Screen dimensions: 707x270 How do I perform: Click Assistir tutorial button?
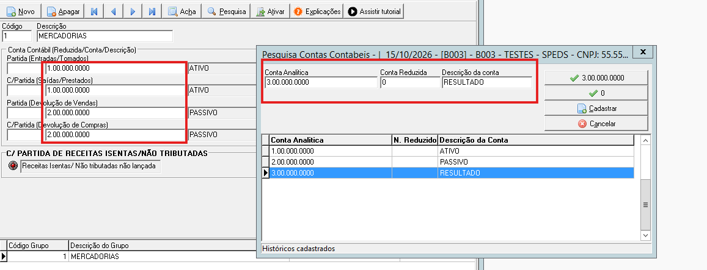[374, 11]
